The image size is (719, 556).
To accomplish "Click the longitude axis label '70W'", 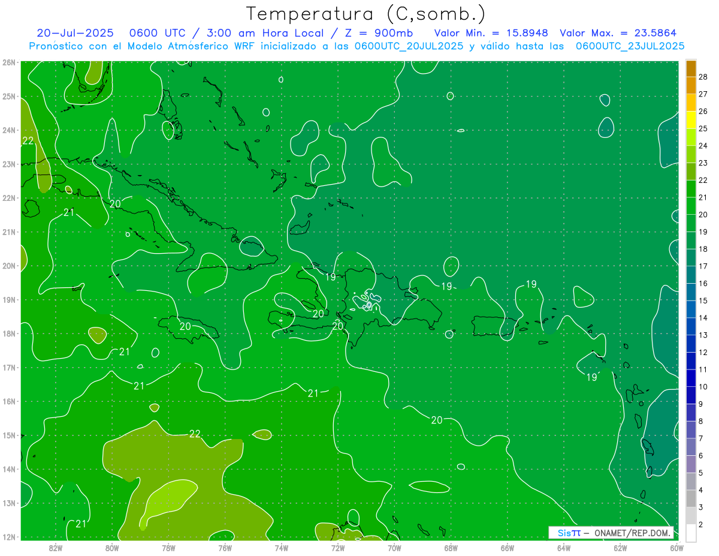I will 394,548.
